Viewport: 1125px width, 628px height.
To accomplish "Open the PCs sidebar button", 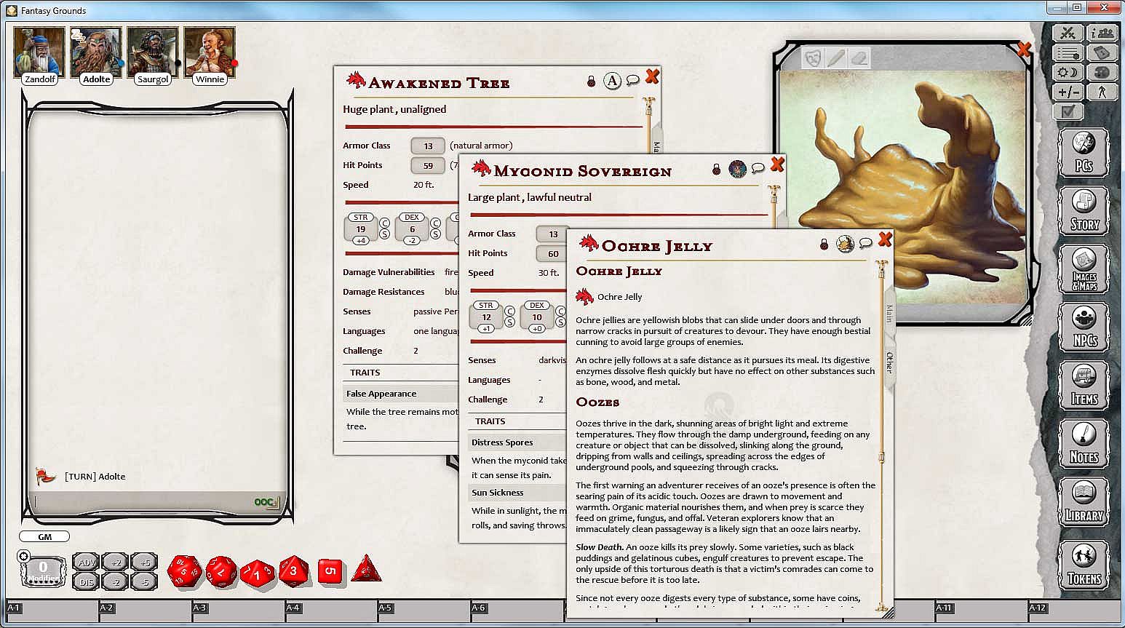I will click(x=1084, y=153).
